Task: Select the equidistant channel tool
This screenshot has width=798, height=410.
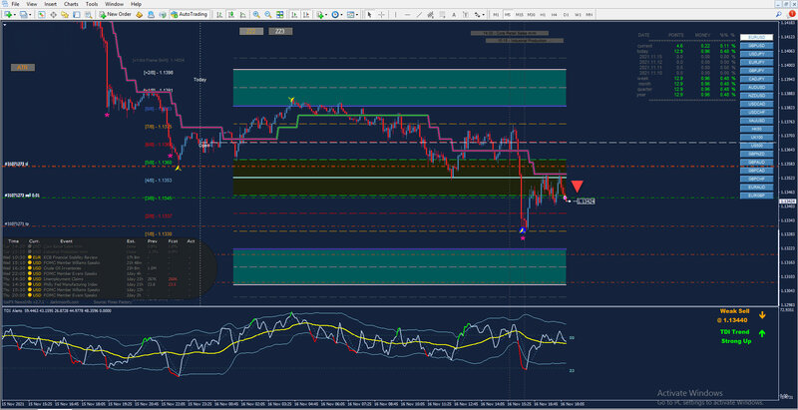Action: [431, 14]
